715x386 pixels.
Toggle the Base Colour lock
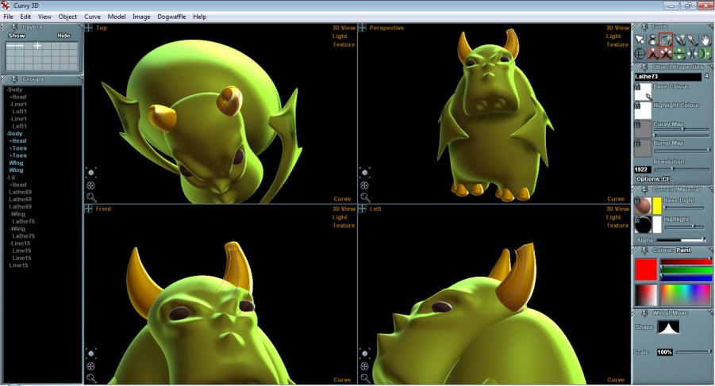pyautogui.click(x=637, y=86)
